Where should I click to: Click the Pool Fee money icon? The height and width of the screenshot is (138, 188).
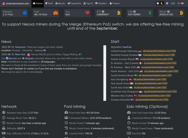129,133
